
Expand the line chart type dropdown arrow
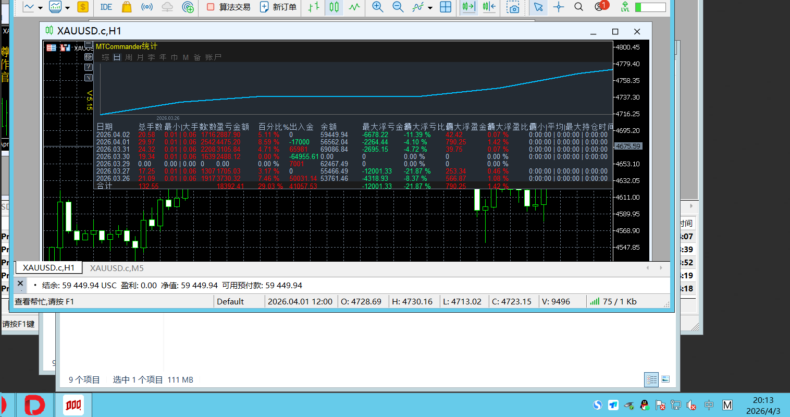pyautogui.click(x=40, y=7)
